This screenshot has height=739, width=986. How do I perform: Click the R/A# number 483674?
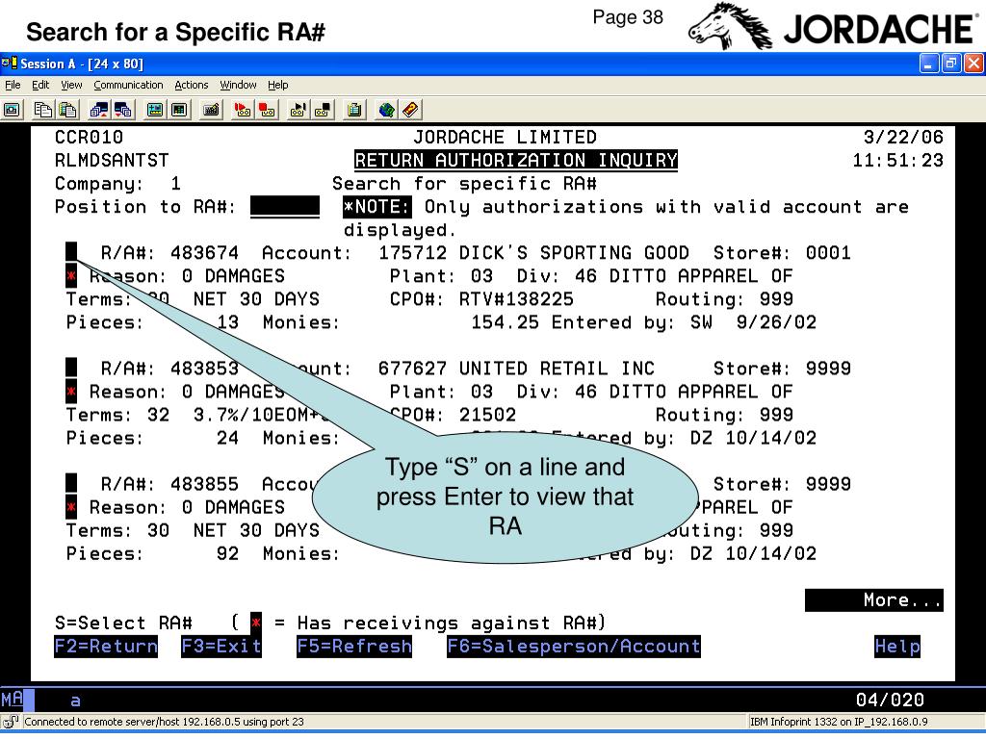(204, 253)
